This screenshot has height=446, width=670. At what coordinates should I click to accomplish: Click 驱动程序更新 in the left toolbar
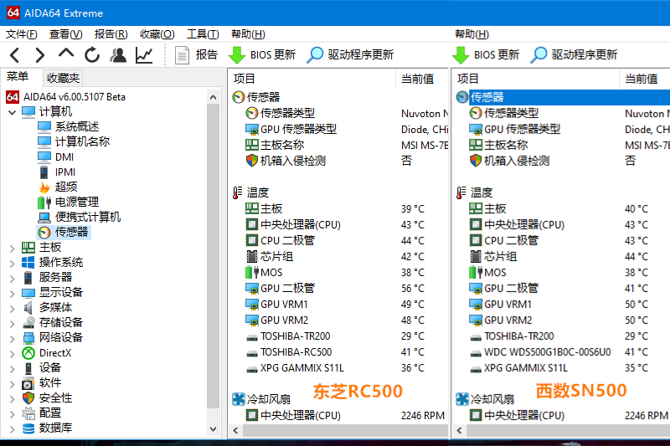point(350,55)
